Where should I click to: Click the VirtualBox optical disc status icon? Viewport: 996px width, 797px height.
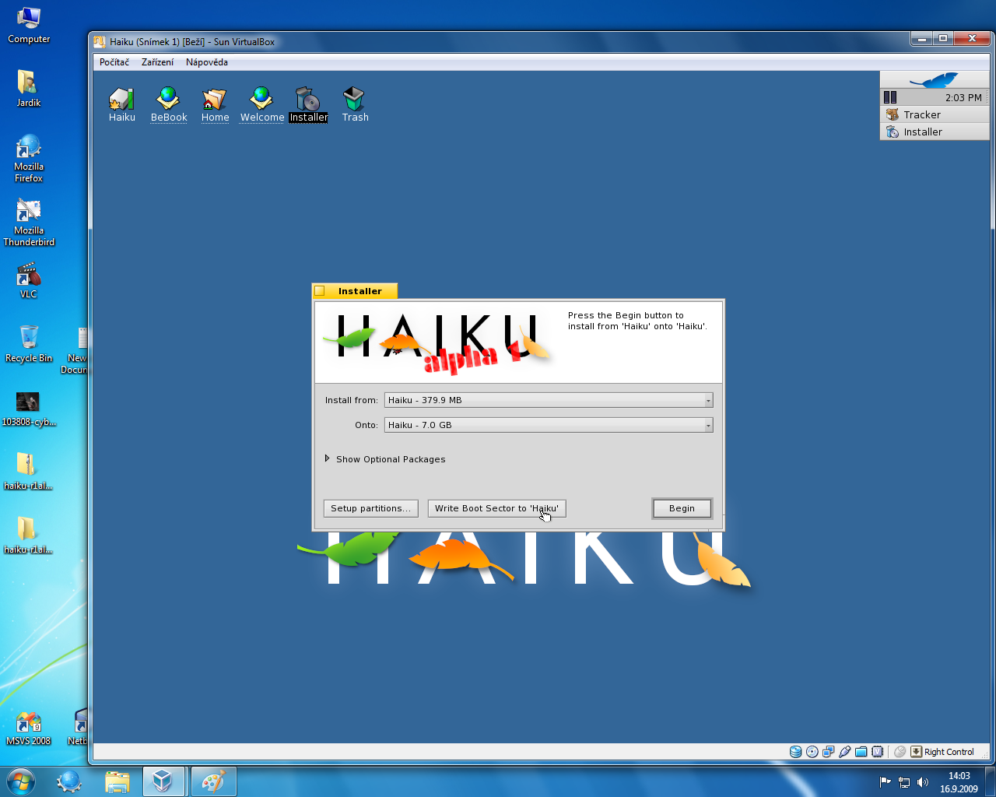[812, 752]
